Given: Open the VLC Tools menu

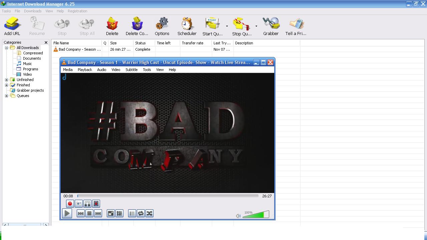Looking at the screenshot, I should tap(147, 70).
